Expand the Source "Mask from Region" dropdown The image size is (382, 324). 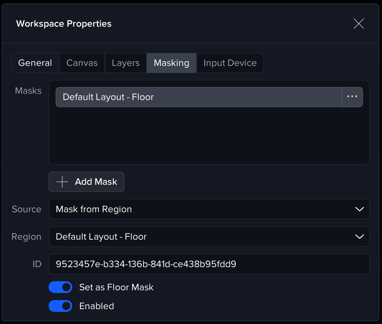click(204, 209)
